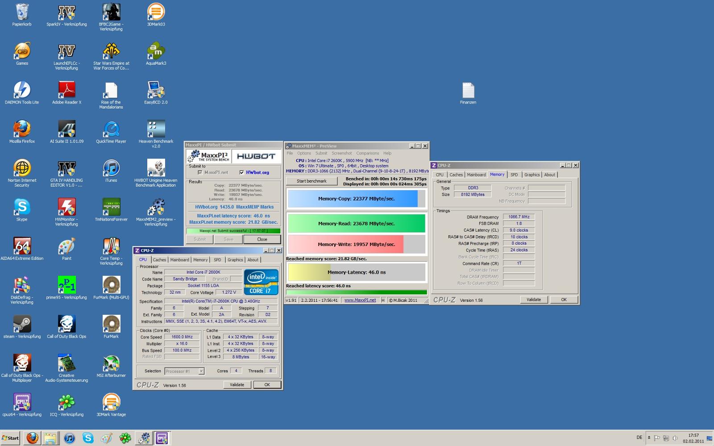Launch Core Temp desktop shortcut
714x446 pixels.
[111, 251]
